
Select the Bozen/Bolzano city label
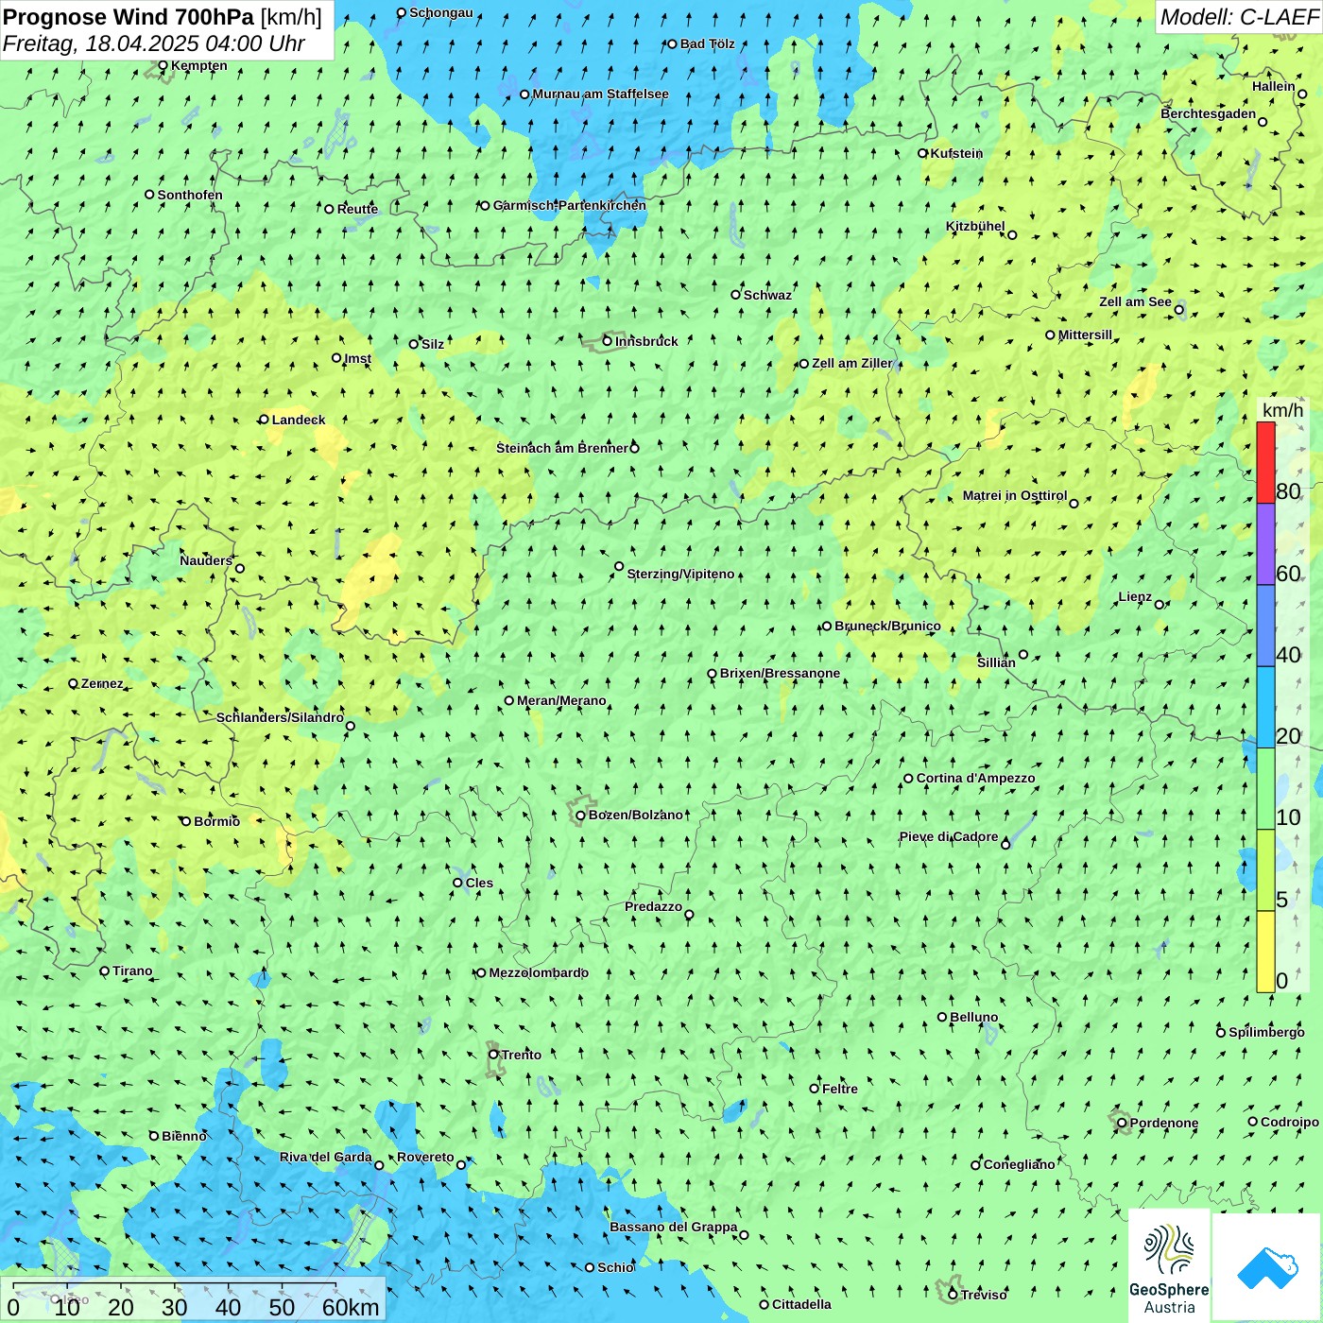click(x=635, y=815)
